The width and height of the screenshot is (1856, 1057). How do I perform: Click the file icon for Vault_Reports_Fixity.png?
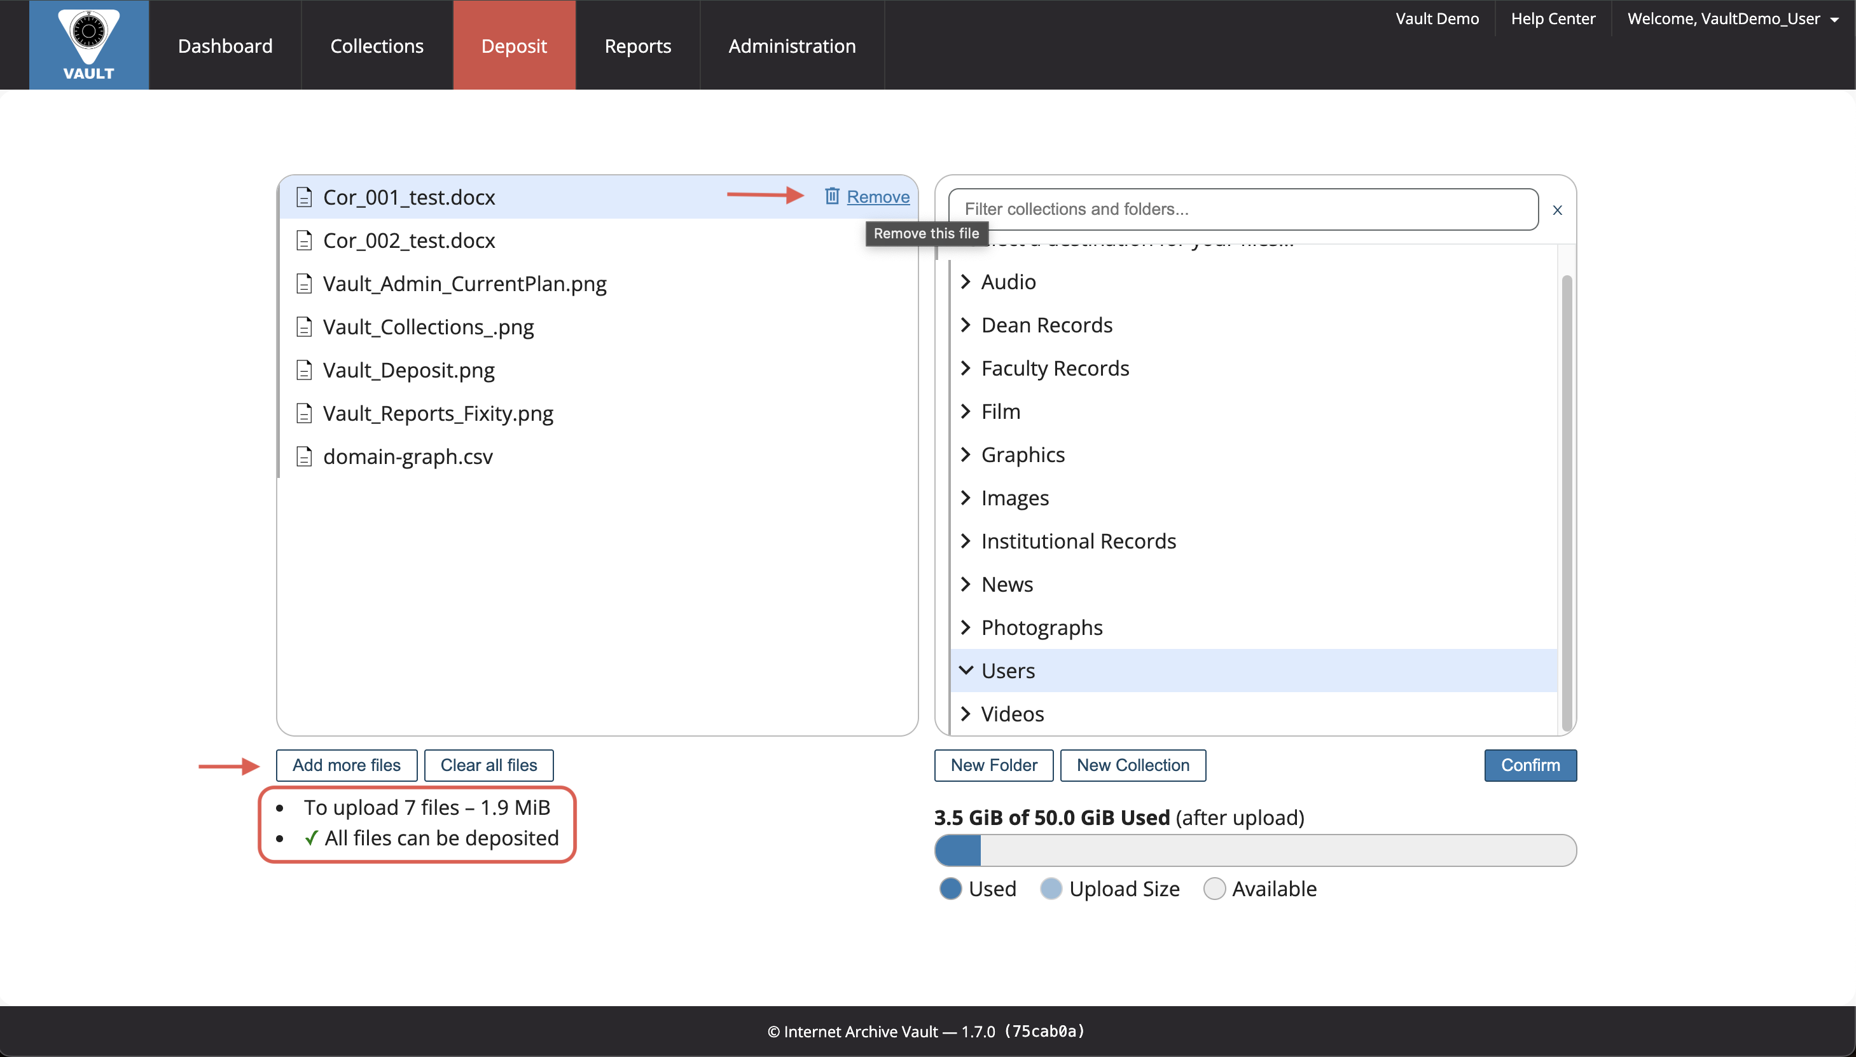pyautogui.click(x=305, y=413)
